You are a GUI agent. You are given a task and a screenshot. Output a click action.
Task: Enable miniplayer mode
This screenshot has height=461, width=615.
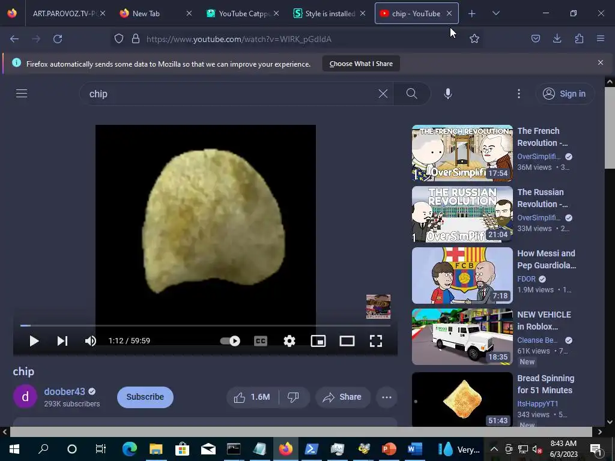(x=318, y=341)
